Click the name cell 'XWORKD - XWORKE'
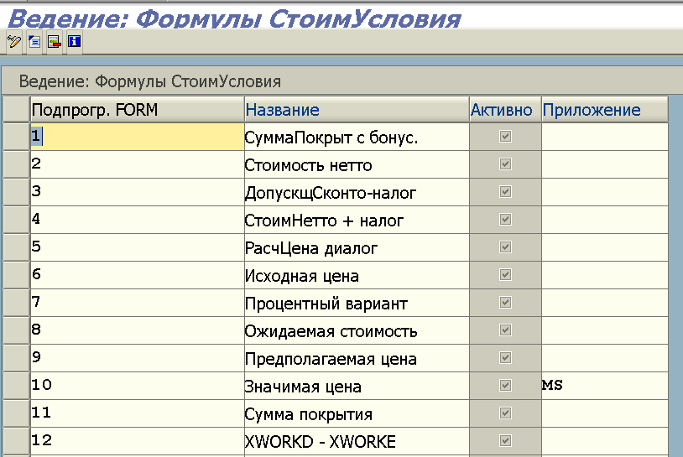Screen dimensions: 683x457 click(x=357, y=441)
